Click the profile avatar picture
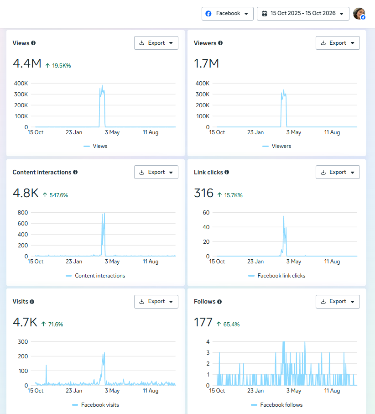Image resolution: width=375 pixels, height=414 pixels. (x=359, y=14)
